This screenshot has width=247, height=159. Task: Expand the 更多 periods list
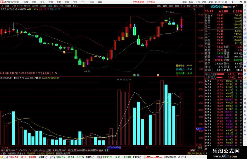tap(76, 6)
